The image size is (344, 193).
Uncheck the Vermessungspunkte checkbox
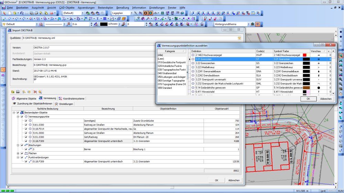click(22, 117)
